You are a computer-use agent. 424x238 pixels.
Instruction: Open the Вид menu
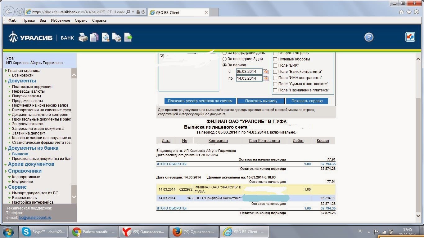43,20
